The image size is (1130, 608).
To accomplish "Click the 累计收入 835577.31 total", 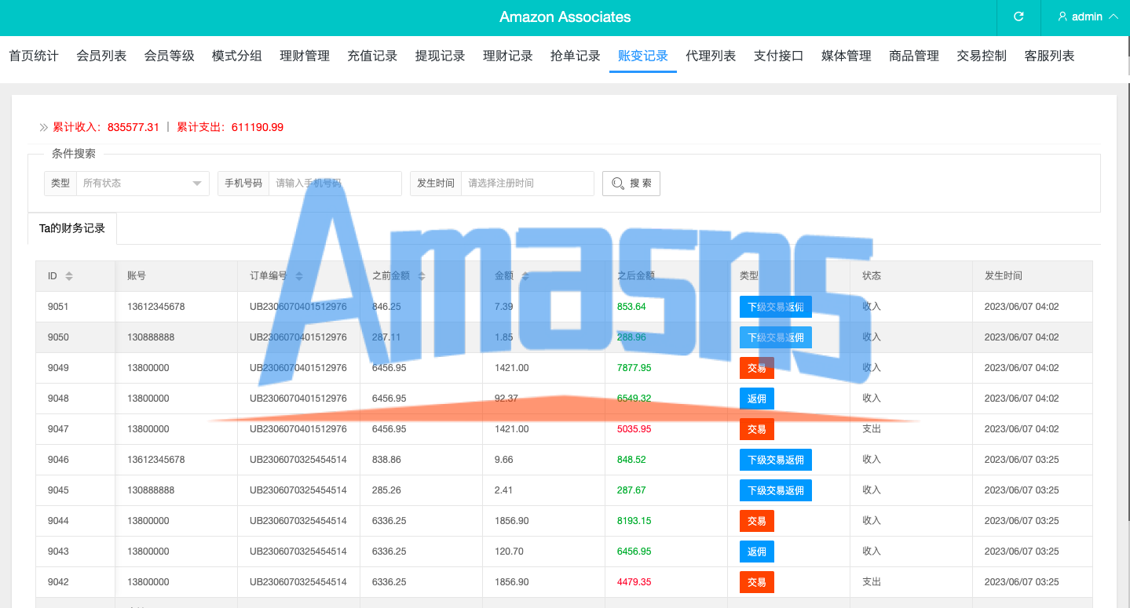I will [106, 127].
